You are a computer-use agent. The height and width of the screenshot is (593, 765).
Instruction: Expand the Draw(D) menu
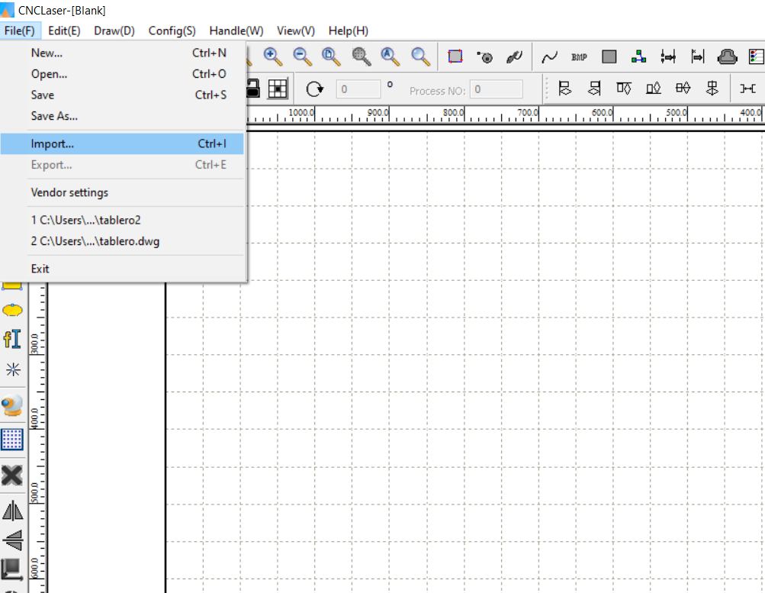(x=114, y=31)
